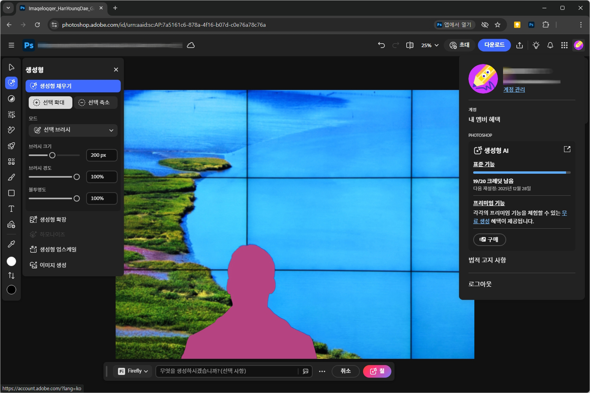Close the 생성형 panel
The width and height of the screenshot is (590, 393).
[x=116, y=70]
